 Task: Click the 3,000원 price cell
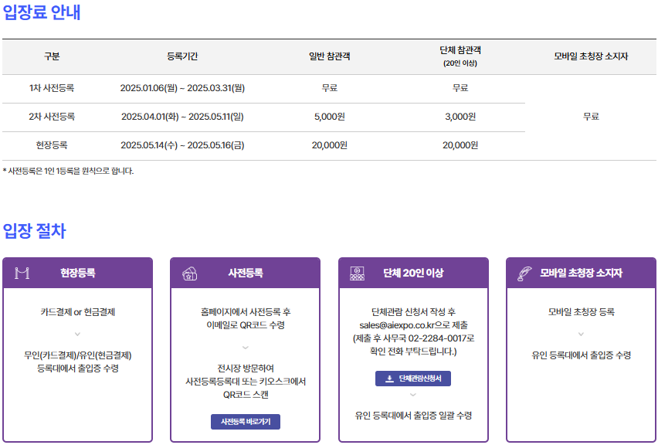pyautogui.click(x=460, y=117)
